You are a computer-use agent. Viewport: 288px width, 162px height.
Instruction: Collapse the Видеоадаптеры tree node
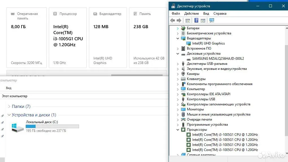(x=178, y=39)
